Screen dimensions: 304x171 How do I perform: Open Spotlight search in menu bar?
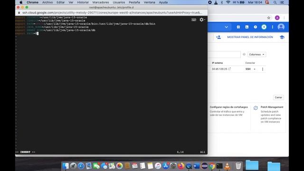(275, 2)
